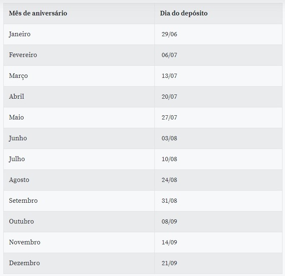Click the 06/07 deposit date
285x276 pixels.
coord(169,55)
